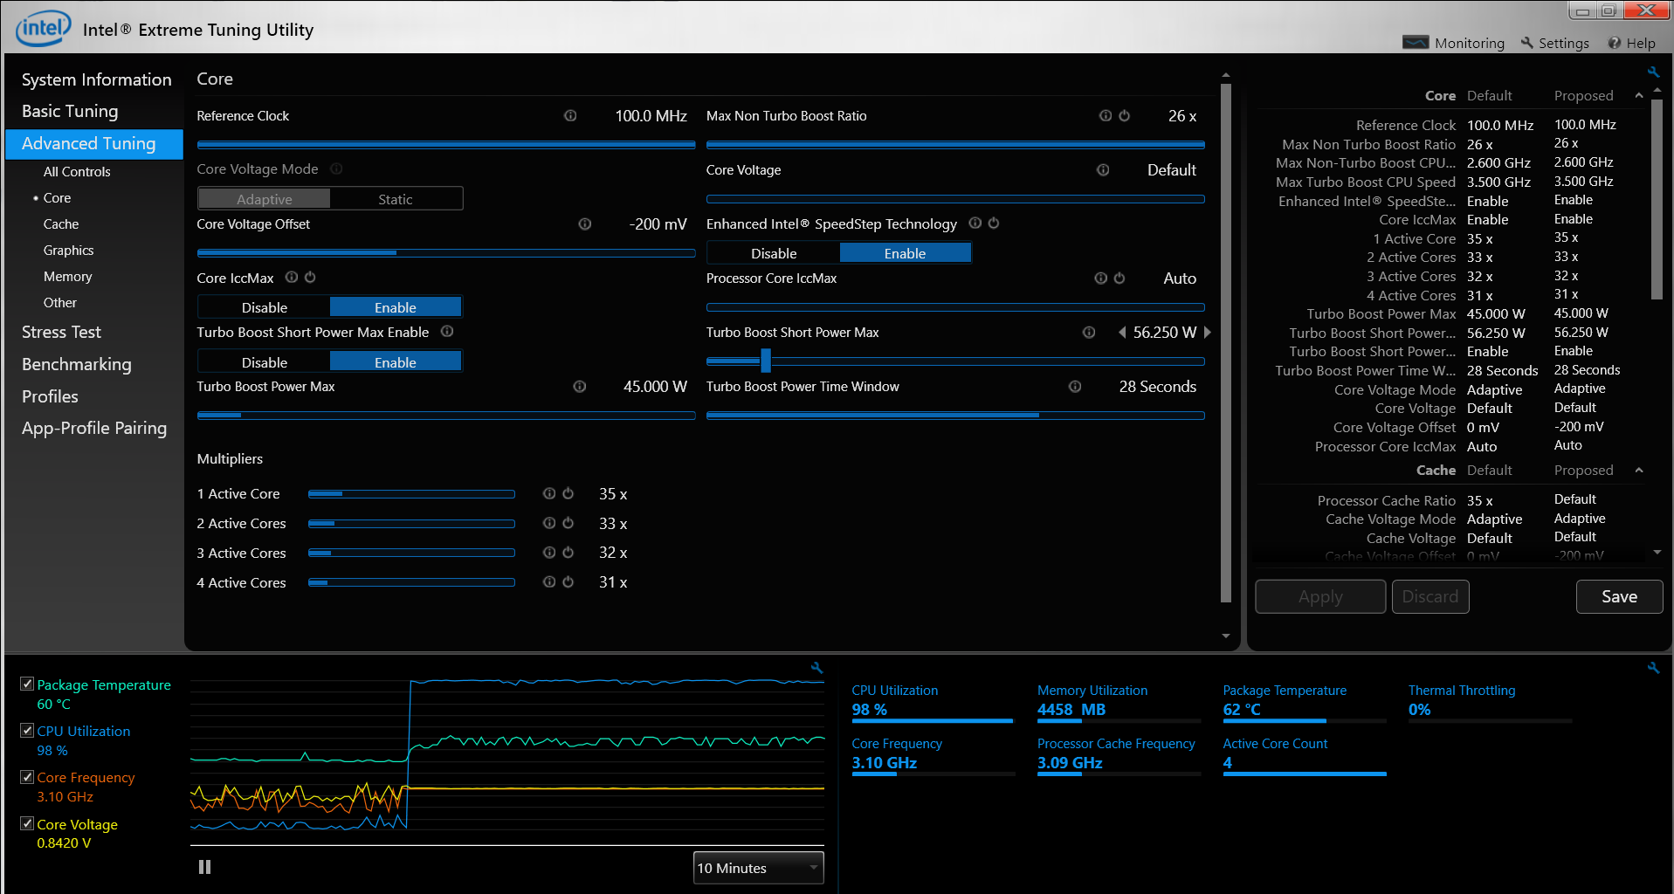Image resolution: width=1674 pixels, height=894 pixels.
Task: Reset Processor Core IccMax to default
Action: pyautogui.click(x=1119, y=278)
